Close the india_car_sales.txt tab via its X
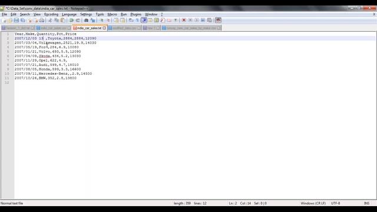Image resolution: width=377 pixels, height=212 pixels. click(x=104, y=28)
